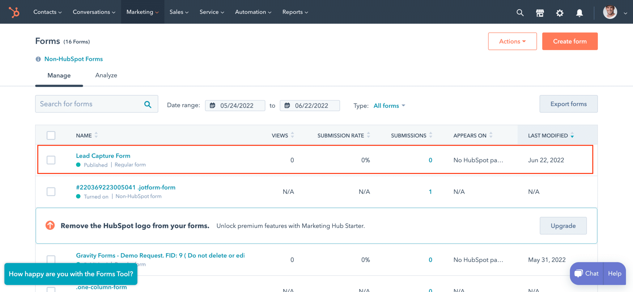The image size is (633, 292).
Task: Open the start date calendar picker
Action: point(213,105)
